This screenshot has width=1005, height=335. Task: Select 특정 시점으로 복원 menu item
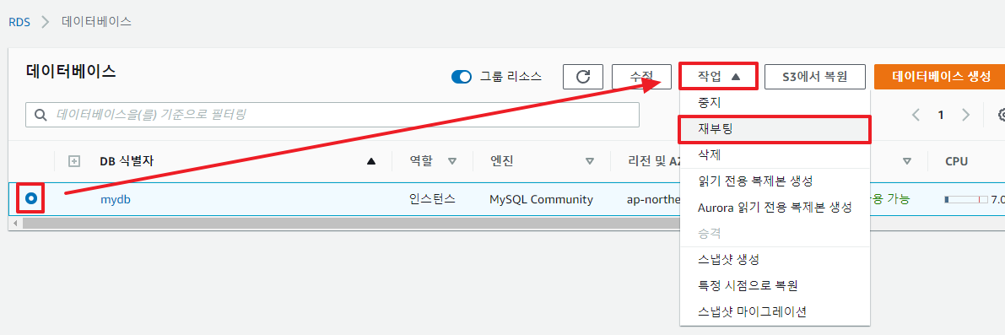[x=775, y=286]
